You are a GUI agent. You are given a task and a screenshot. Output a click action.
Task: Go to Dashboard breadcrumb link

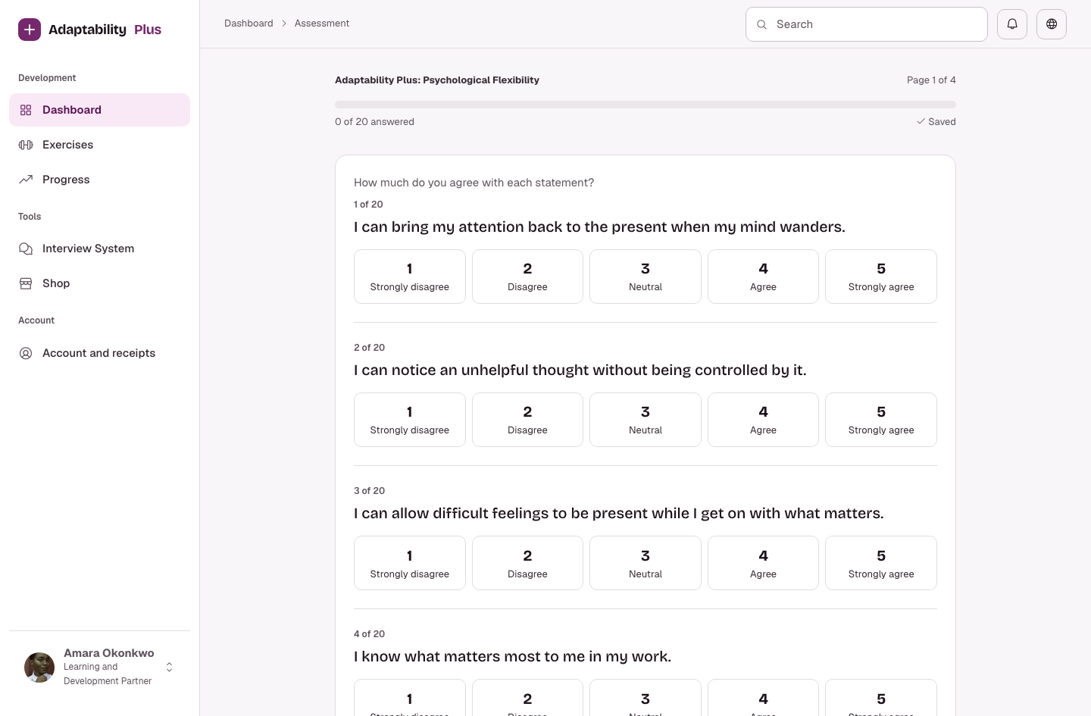[x=249, y=23]
